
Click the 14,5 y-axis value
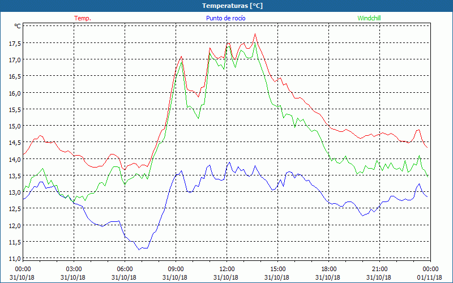click(15, 143)
